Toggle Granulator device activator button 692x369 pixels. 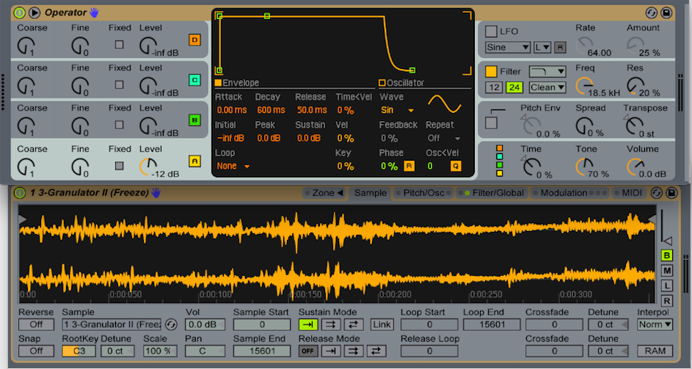tap(19, 193)
